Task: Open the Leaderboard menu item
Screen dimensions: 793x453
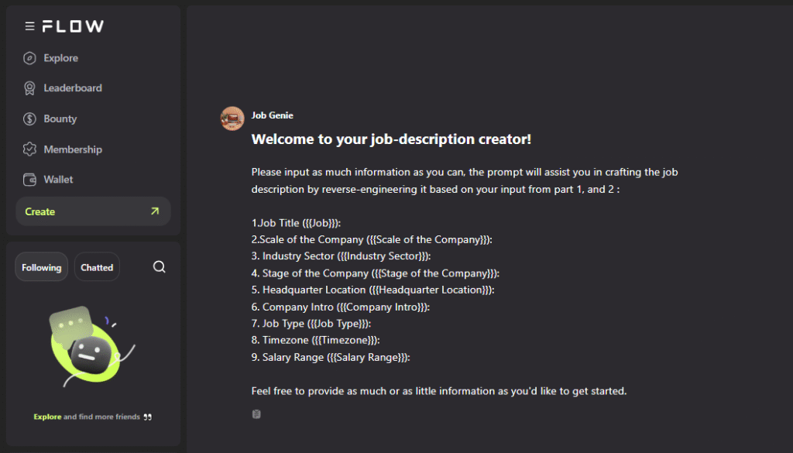Action: click(x=73, y=88)
